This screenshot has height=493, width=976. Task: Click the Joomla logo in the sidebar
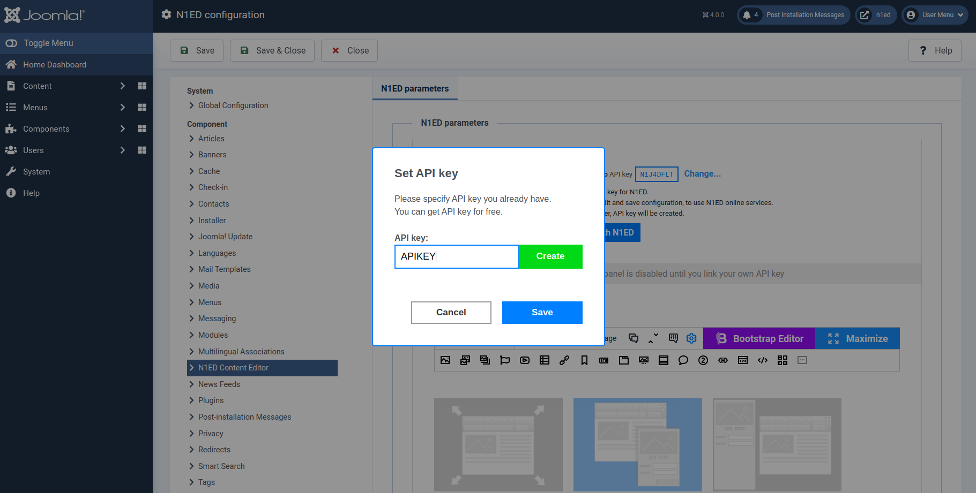44,15
